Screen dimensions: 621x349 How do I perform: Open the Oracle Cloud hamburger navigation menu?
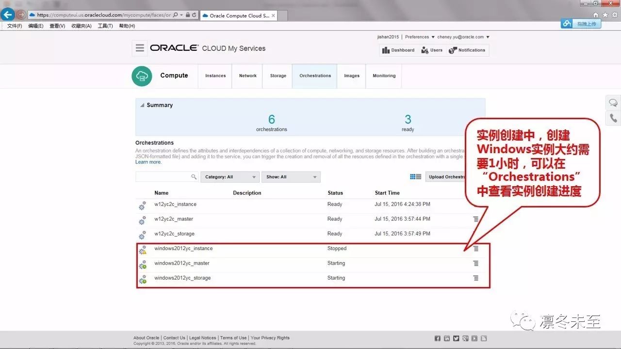(140, 48)
